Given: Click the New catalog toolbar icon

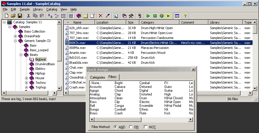Looking at the screenshot, I should click(x=6, y=16).
